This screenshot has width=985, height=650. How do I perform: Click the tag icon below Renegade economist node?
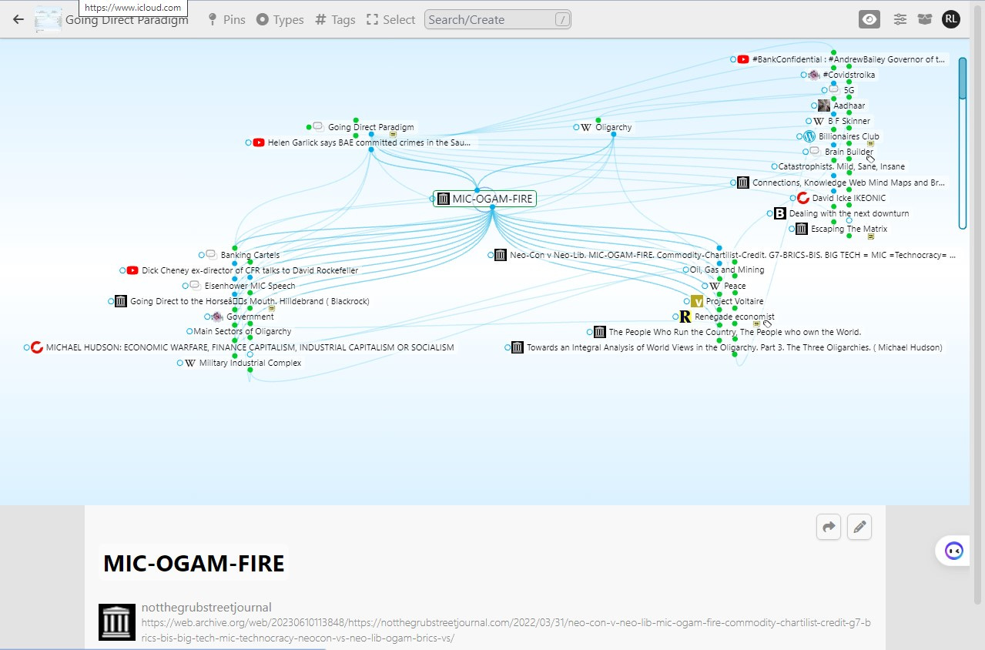(x=767, y=323)
